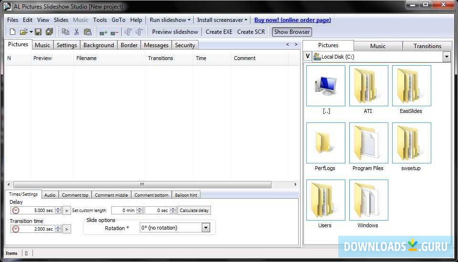Open the Edit menu

[28, 20]
